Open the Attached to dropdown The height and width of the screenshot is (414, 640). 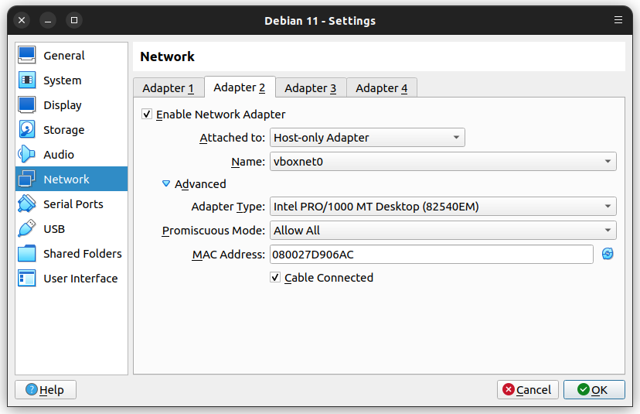click(x=367, y=138)
